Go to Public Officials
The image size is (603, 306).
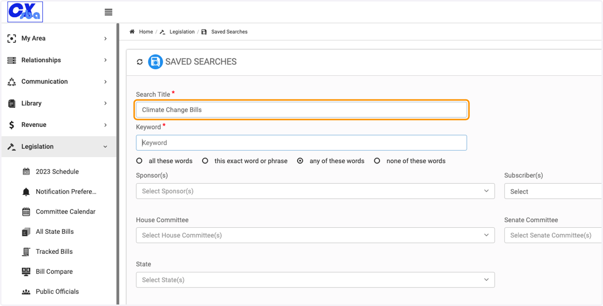click(x=57, y=291)
